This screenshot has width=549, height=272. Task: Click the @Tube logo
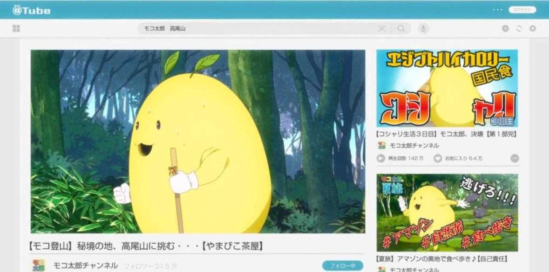tap(31, 10)
